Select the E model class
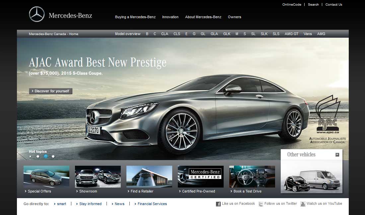The height and width of the screenshot is (215, 365). pos(186,34)
